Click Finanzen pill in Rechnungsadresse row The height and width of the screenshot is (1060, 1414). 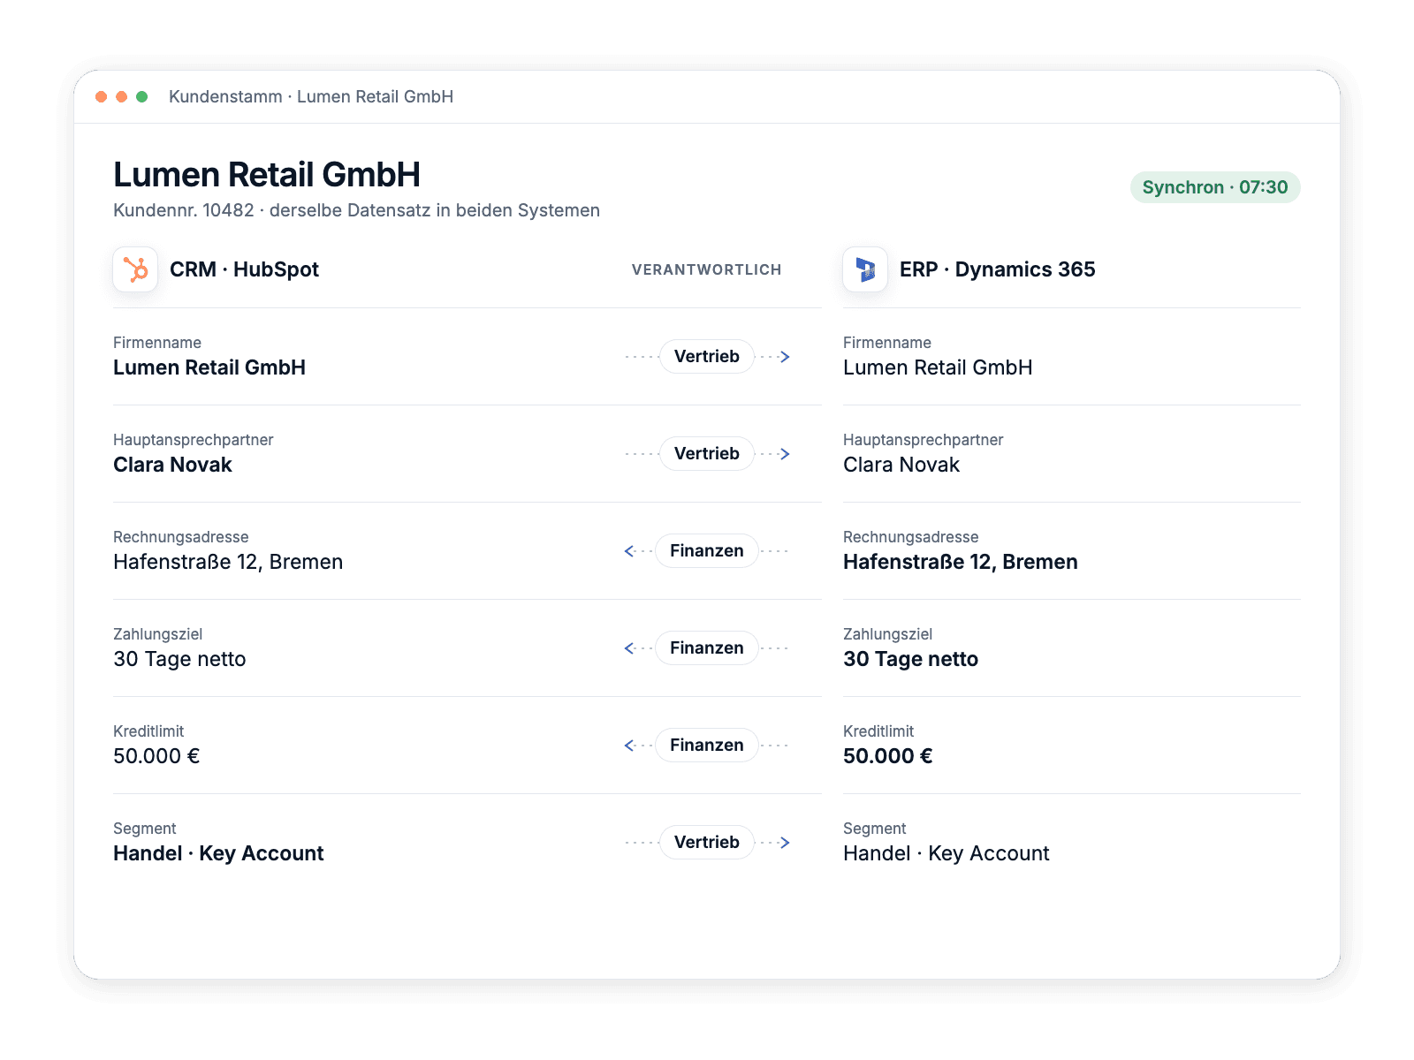click(707, 551)
